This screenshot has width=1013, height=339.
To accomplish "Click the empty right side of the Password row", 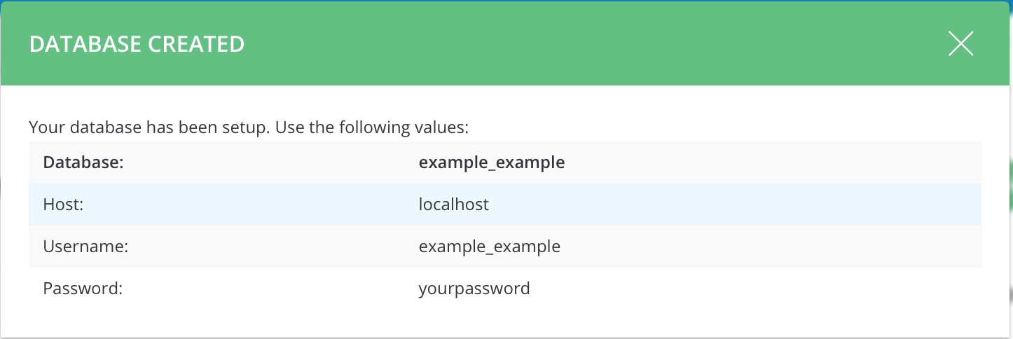I will 771,288.
